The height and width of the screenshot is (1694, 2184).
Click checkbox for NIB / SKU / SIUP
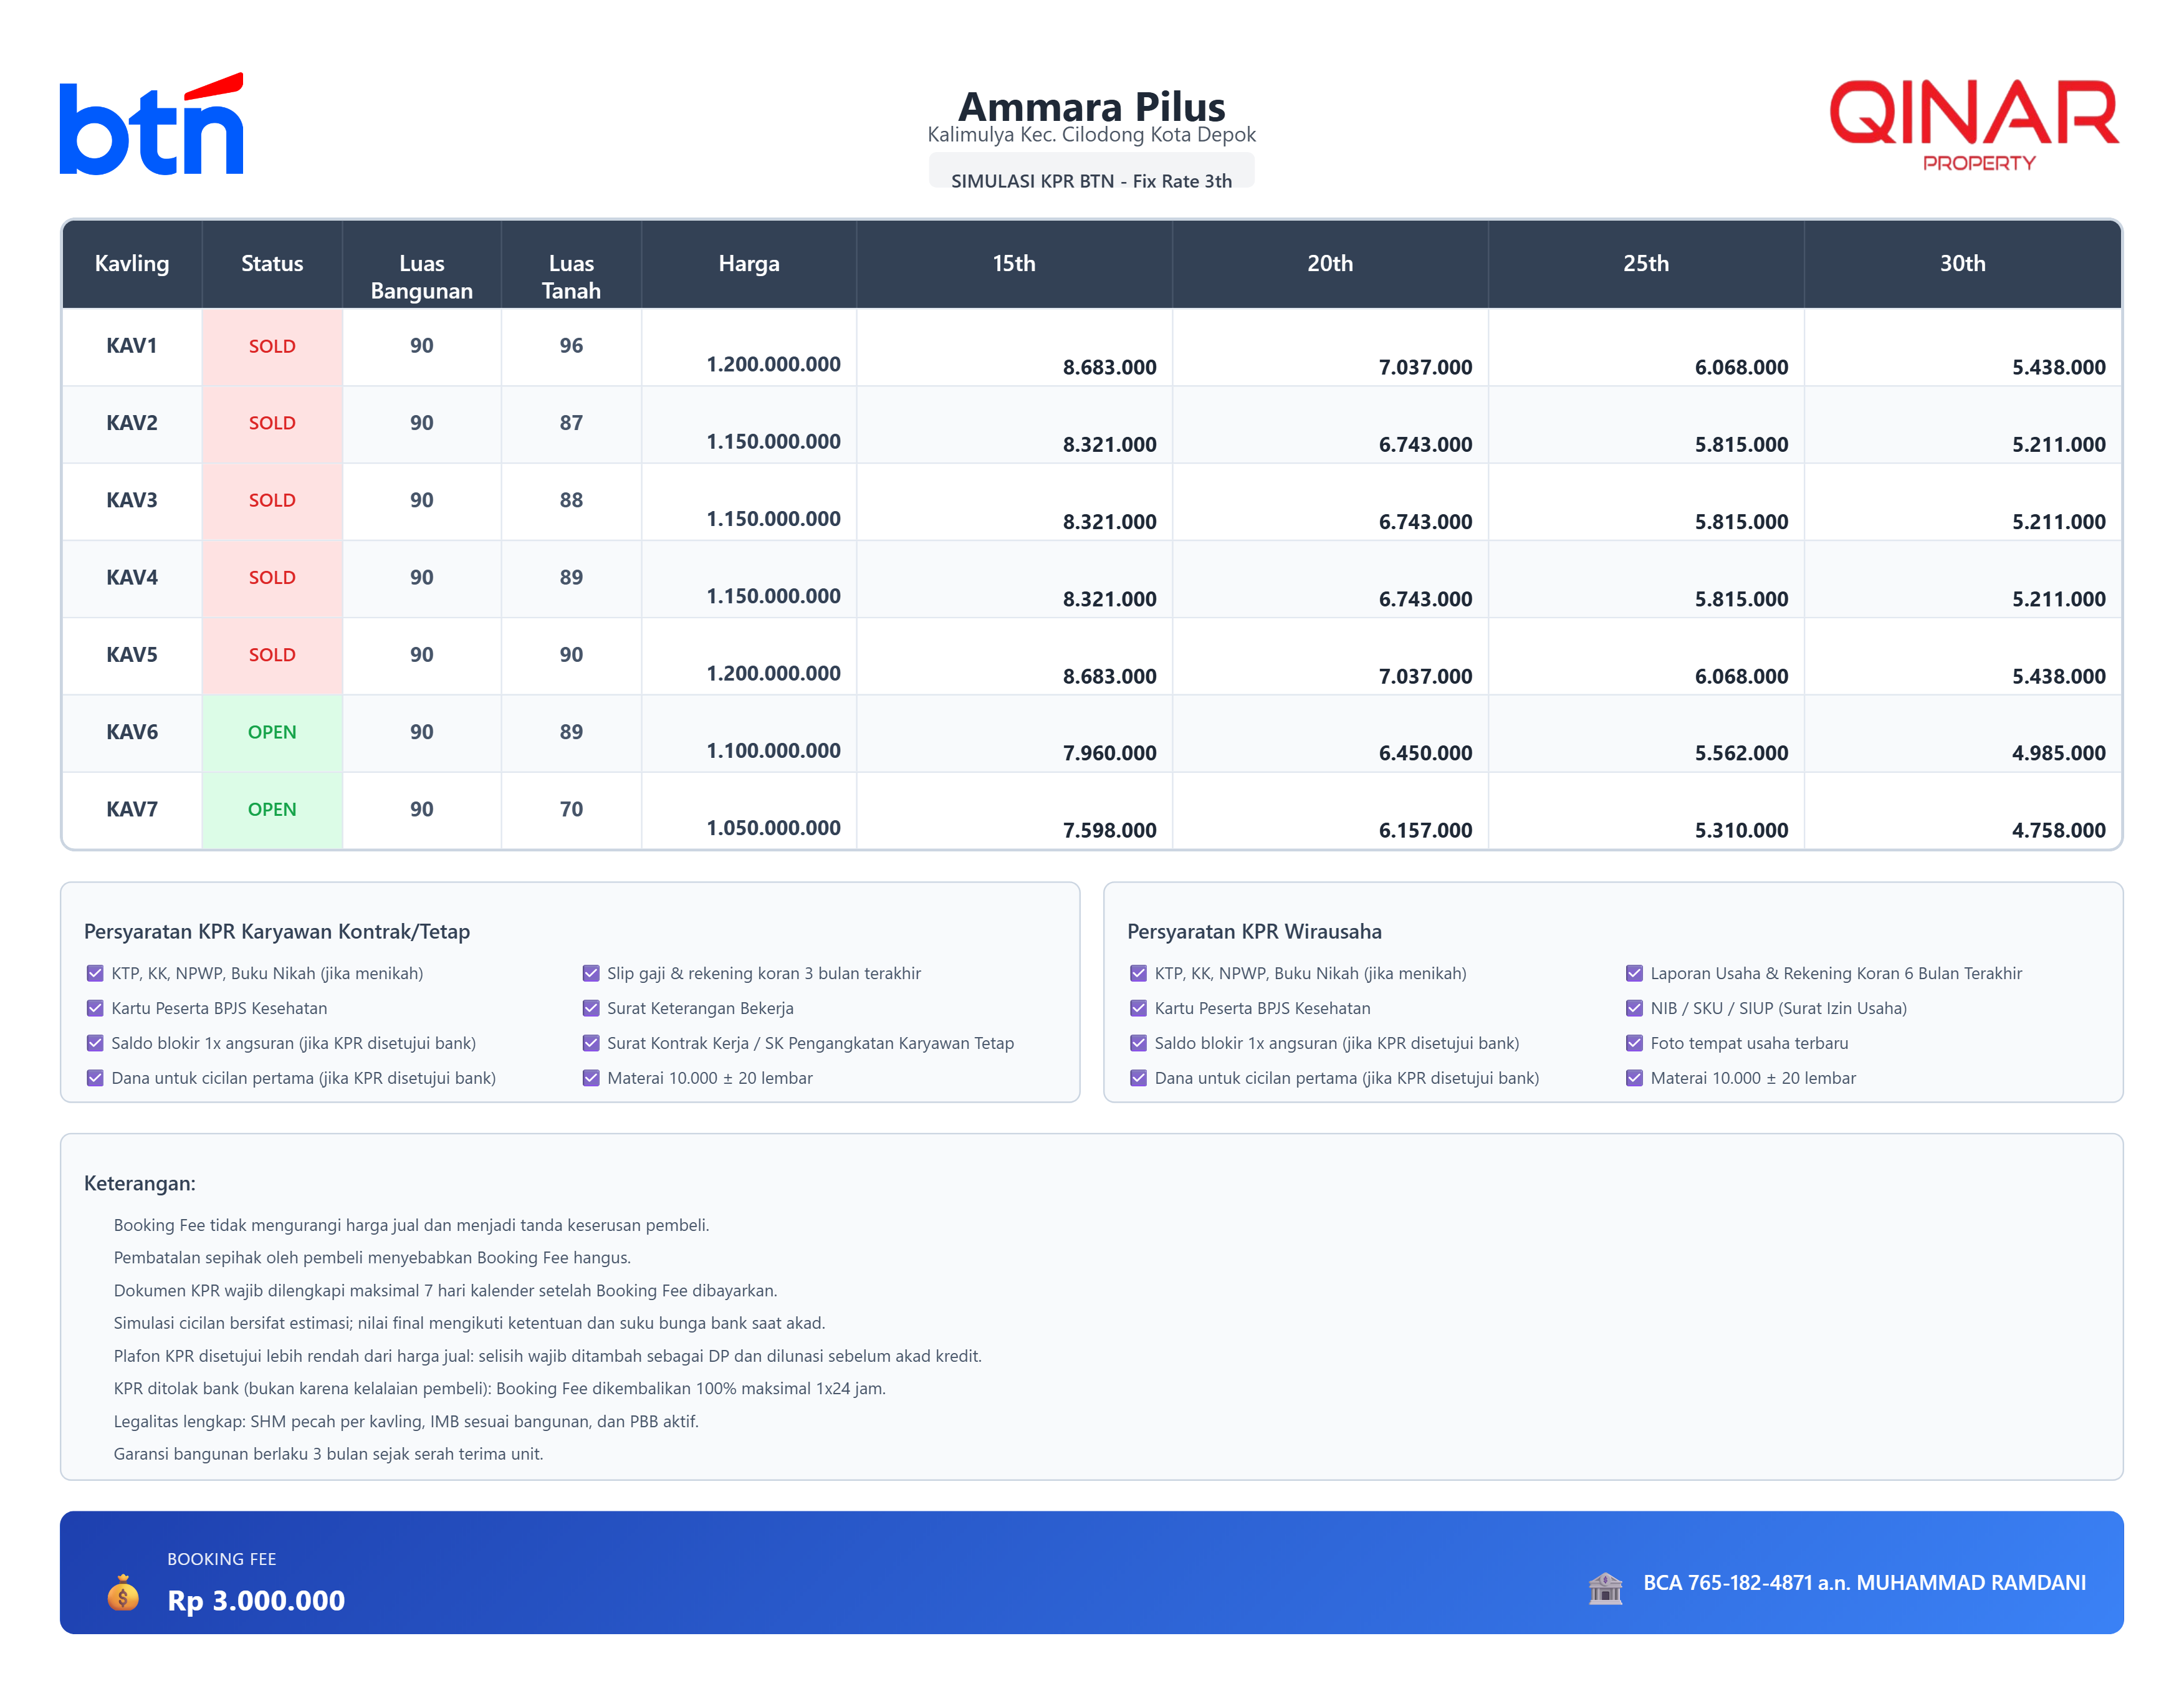coord(1634,1008)
